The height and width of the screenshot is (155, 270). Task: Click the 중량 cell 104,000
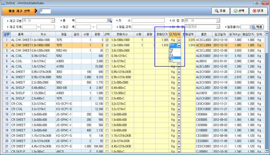[x=98, y=146]
